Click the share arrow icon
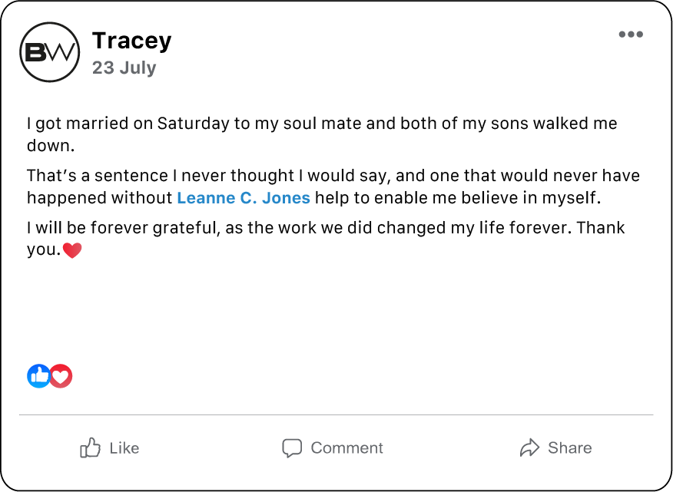673x492 pixels. point(529,448)
